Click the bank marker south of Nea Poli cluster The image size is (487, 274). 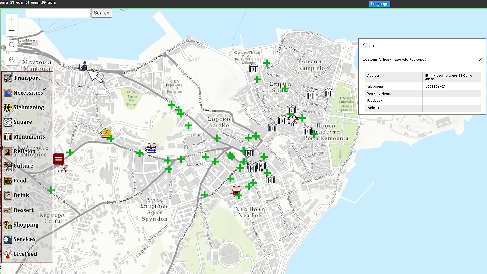click(x=270, y=179)
